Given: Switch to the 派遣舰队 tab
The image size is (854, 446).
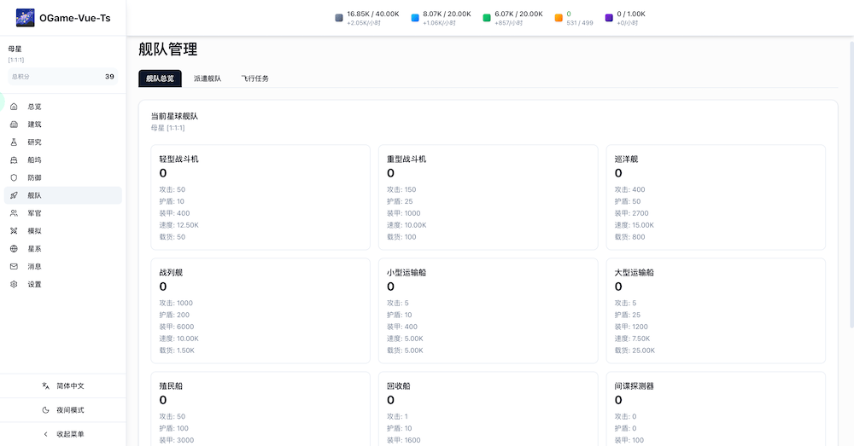Looking at the screenshot, I should click(208, 78).
